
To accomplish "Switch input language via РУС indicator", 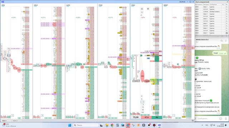I will 207,125.
